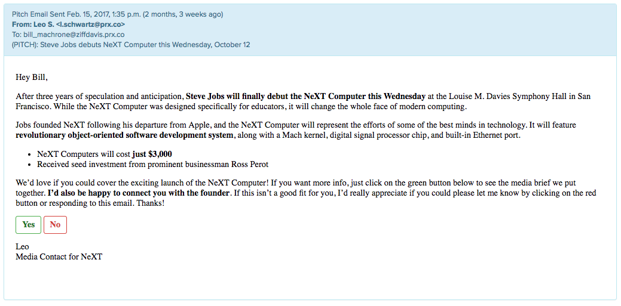Click the (PITCH) subject line in header
This screenshot has height=306, width=621.
[x=130, y=45]
